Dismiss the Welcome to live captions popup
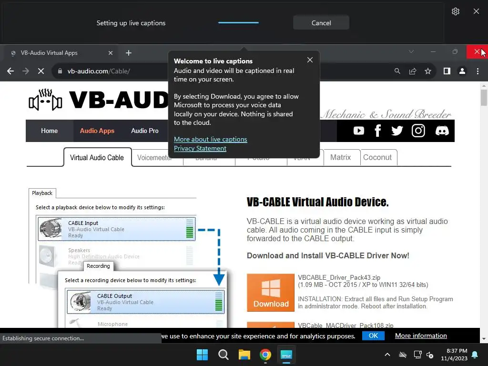Screen dimensions: 488x366 (310, 60)
